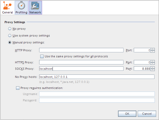Open the Network options category
Viewport: 159px width, 120px height.
coord(35,8)
